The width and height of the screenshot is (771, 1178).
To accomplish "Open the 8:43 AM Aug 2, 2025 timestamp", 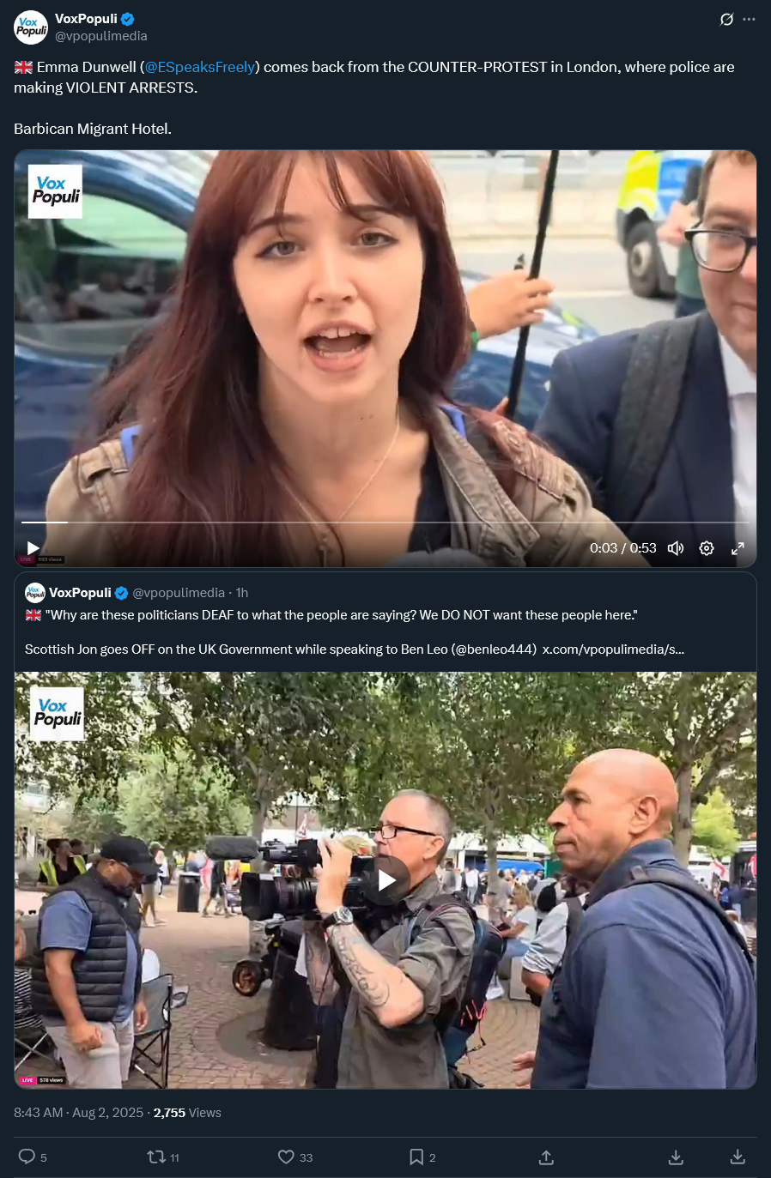I will (78, 1113).
